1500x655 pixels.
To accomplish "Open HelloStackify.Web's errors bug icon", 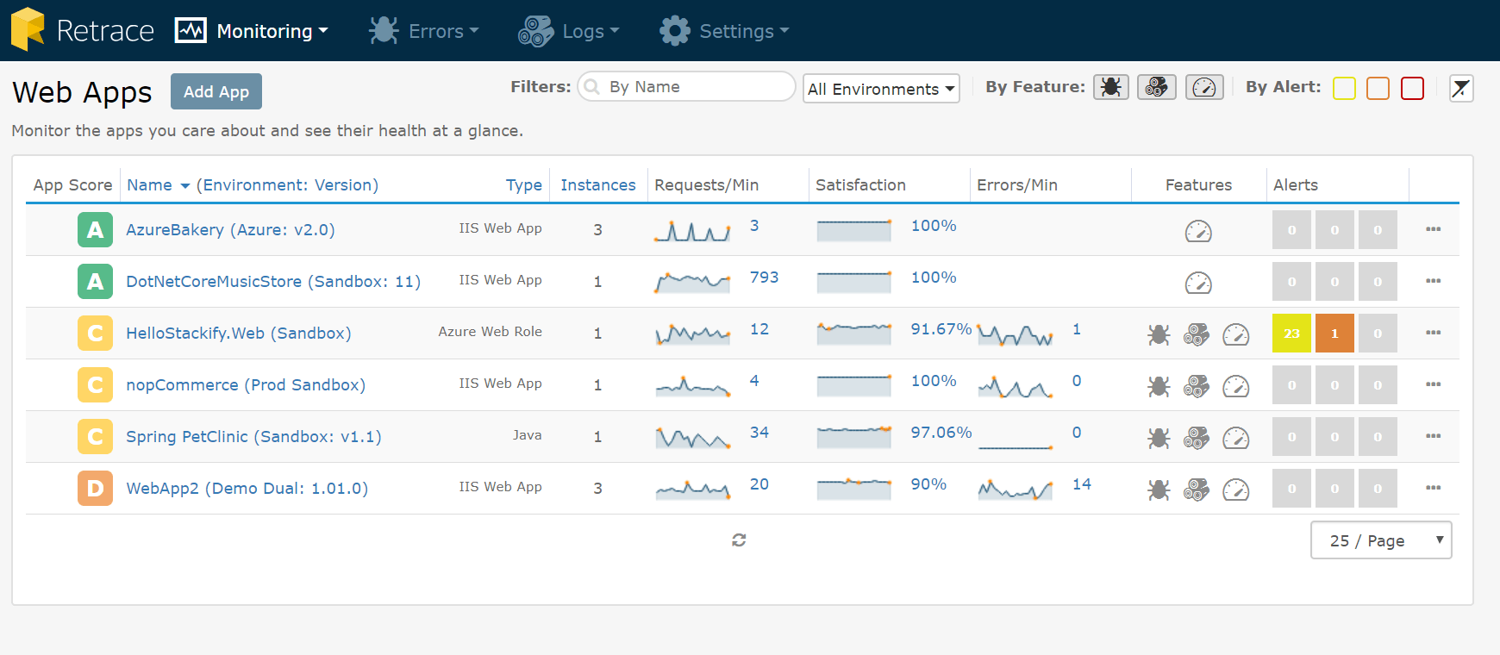I will [1159, 334].
